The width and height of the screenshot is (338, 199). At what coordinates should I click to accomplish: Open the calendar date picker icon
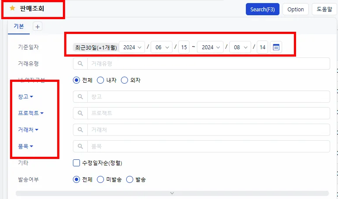(276, 47)
